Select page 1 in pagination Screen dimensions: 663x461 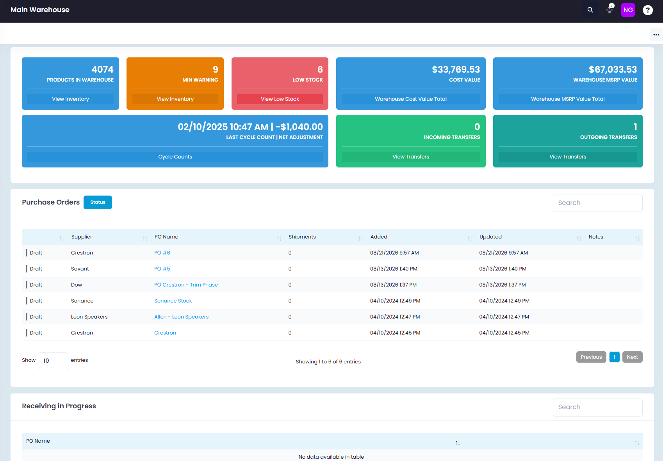click(615, 357)
